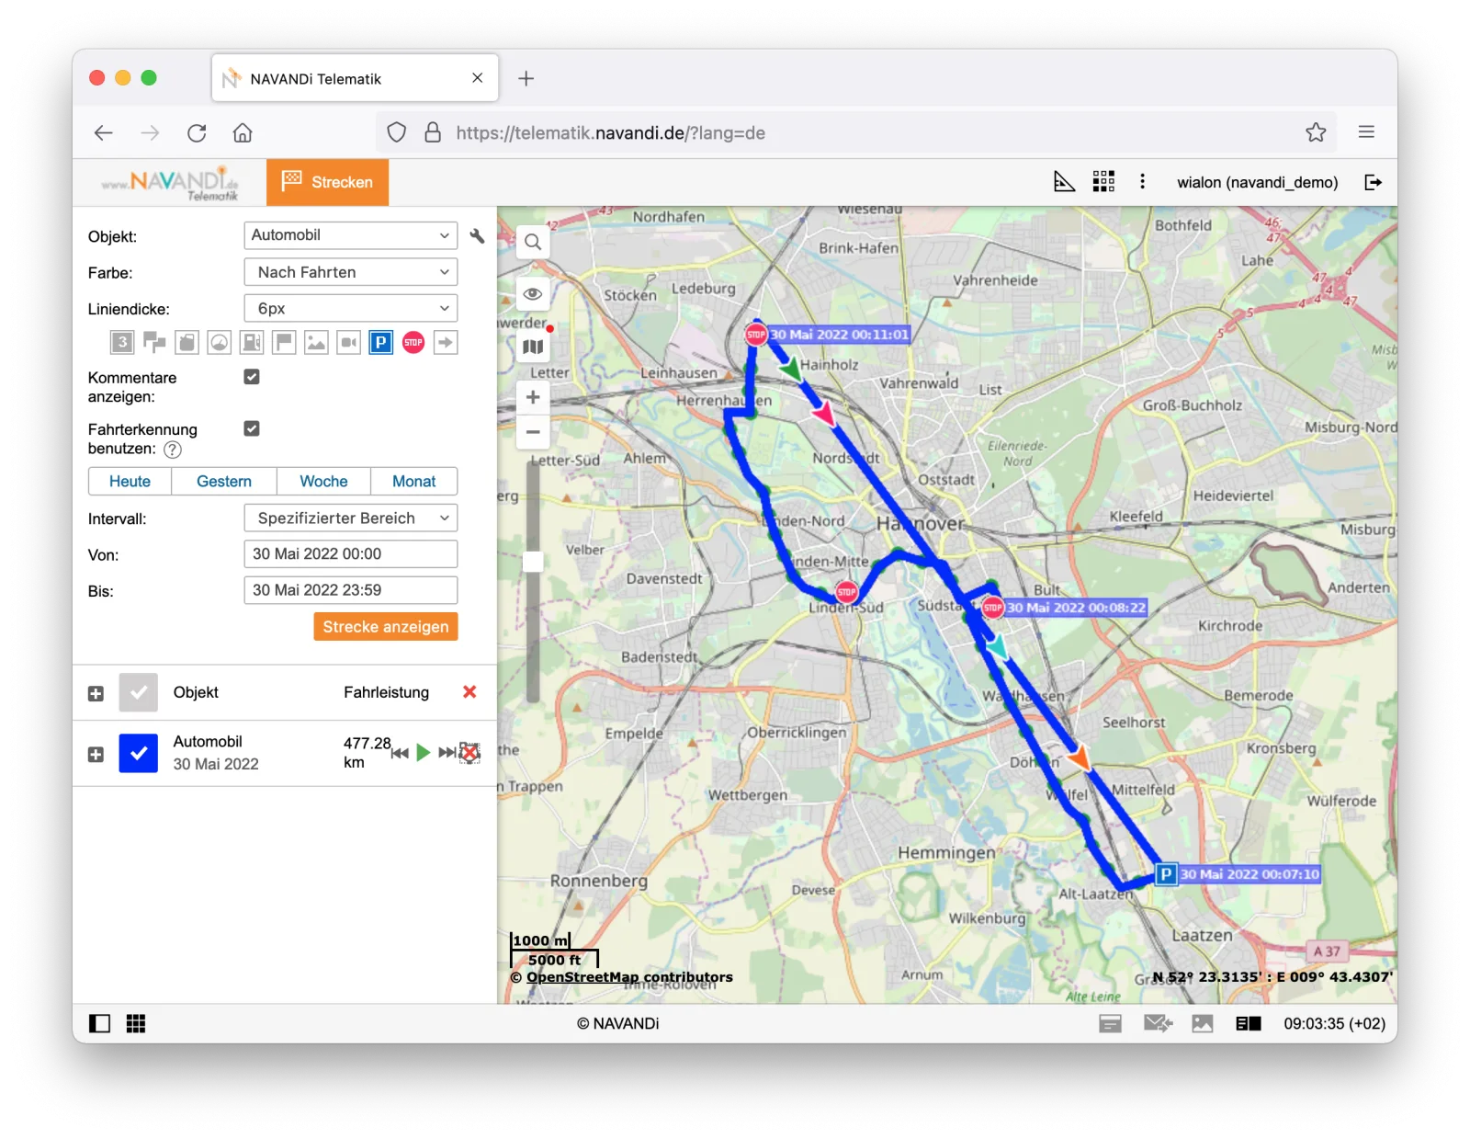Screen dimensions: 1470x1139
Task: Open object properties with the wrench icon
Action: (477, 236)
